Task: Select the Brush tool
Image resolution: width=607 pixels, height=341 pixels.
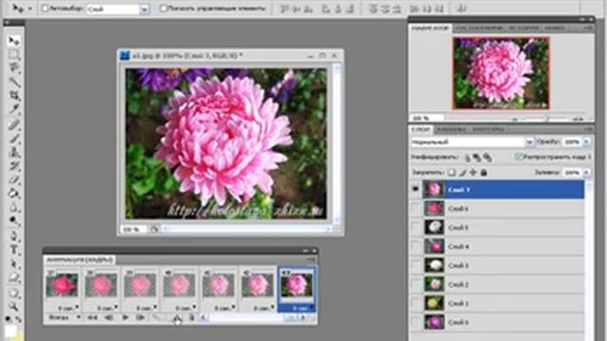Action: tap(14, 138)
